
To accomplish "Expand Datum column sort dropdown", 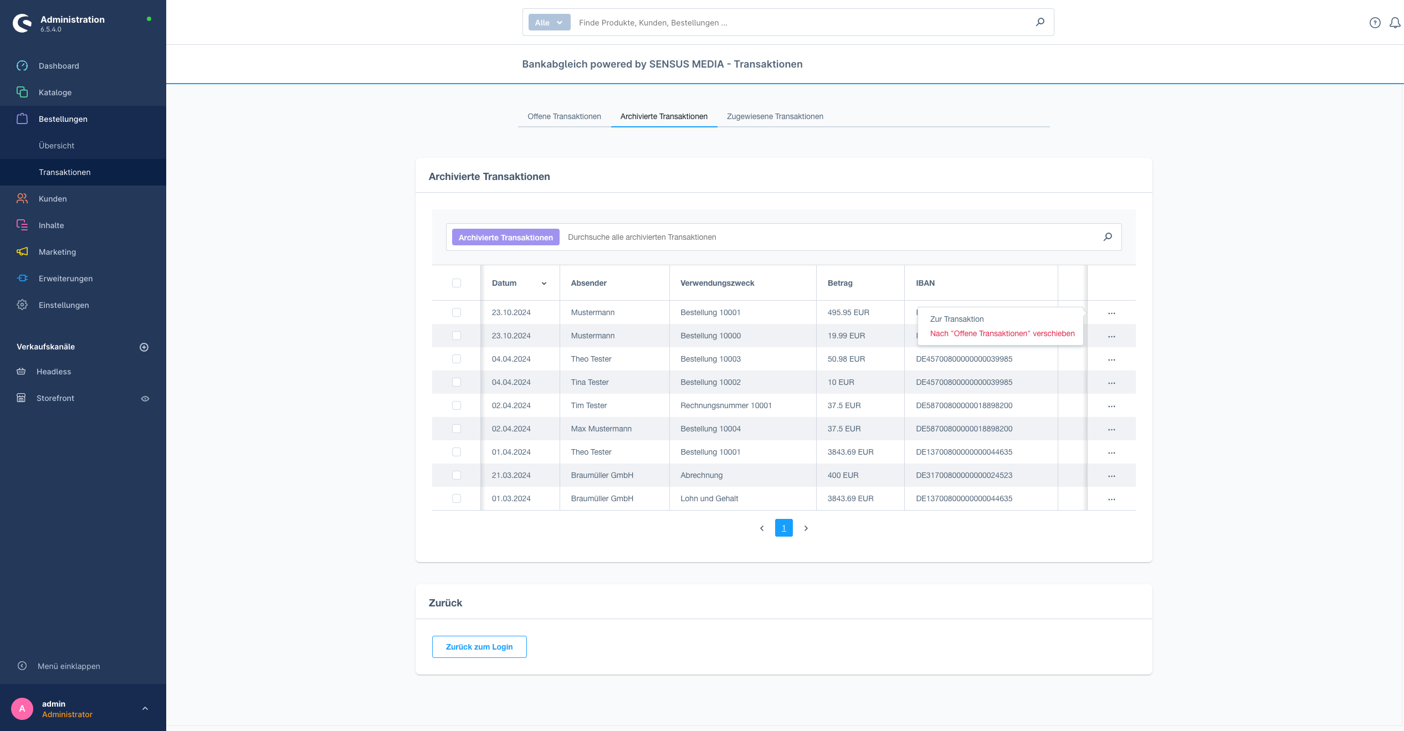I will click(543, 283).
